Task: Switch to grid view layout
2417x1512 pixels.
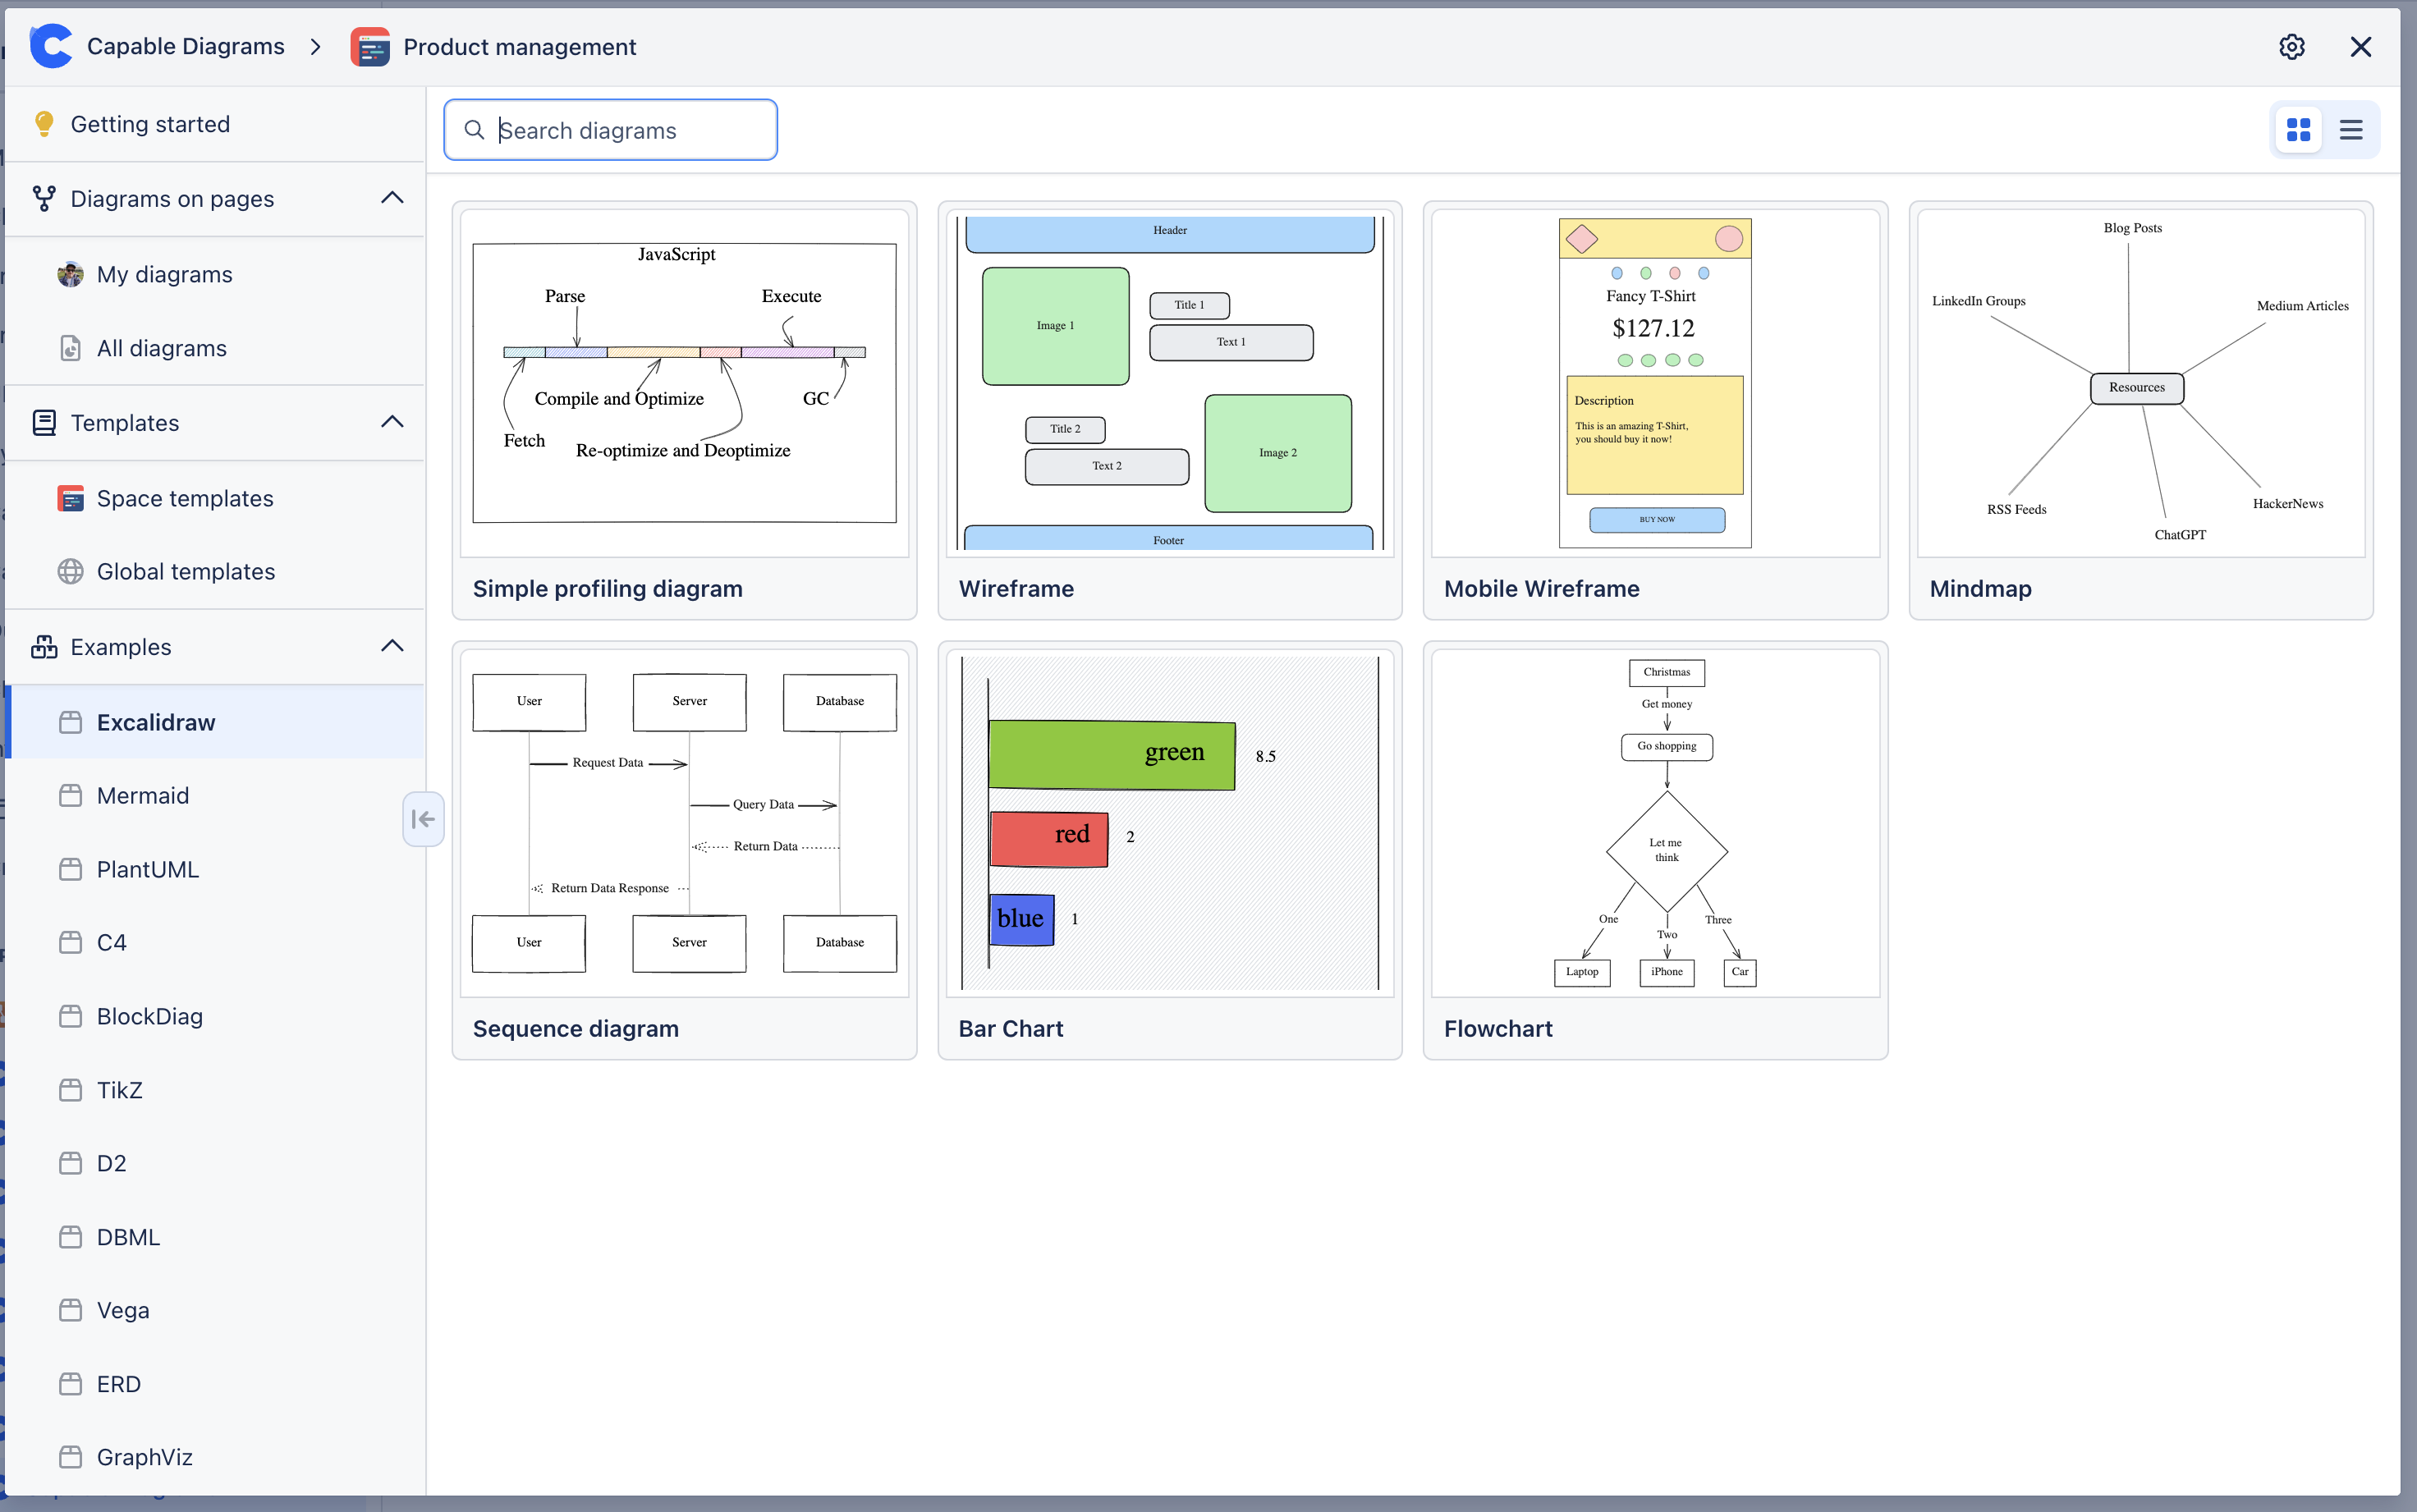Action: tap(2298, 130)
